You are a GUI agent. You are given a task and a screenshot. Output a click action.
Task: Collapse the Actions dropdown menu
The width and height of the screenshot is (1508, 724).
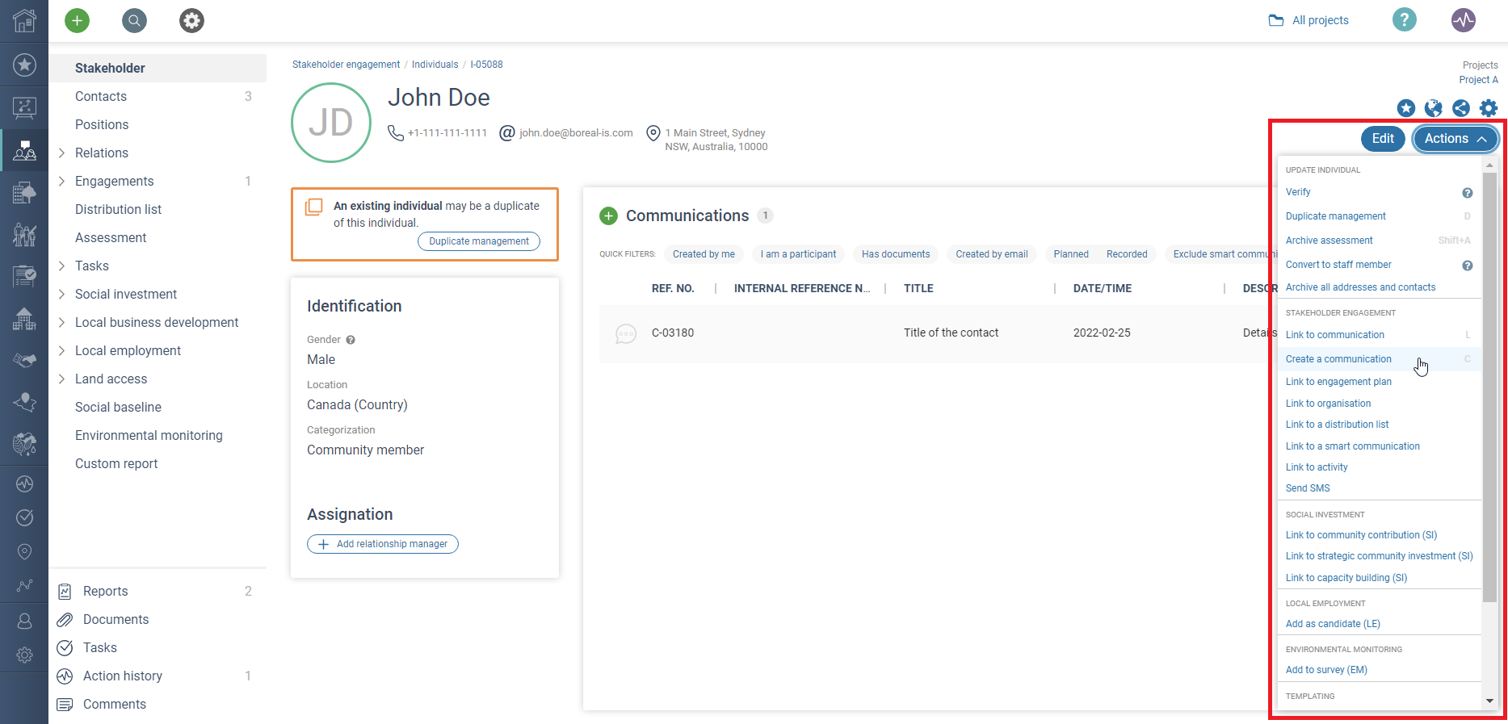click(x=1455, y=139)
